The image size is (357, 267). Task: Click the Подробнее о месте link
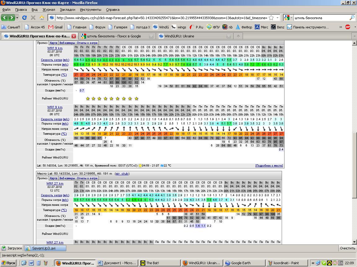coord(269,166)
